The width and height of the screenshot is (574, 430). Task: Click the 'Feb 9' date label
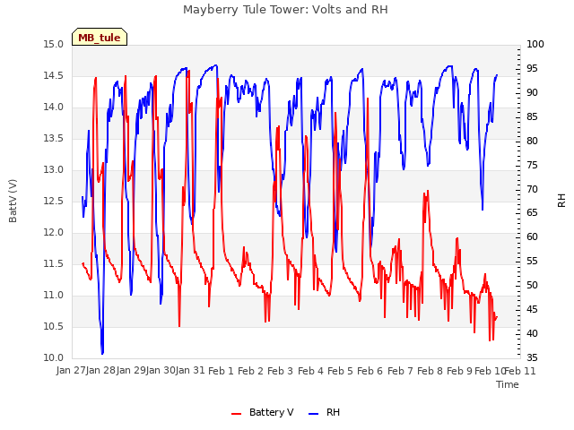[x=460, y=371]
